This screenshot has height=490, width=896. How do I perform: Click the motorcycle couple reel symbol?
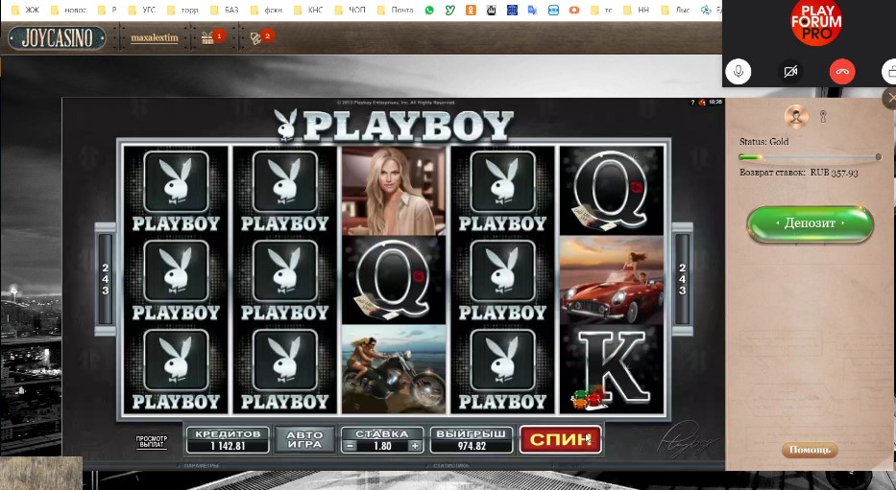(x=394, y=369)
